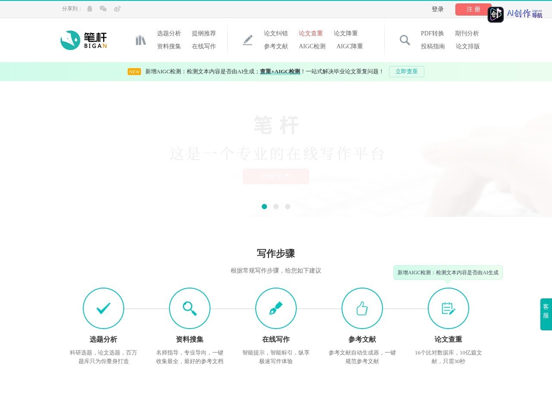Click the magnifier 资料搜集 step icon
This screenshot has height=414, width=552.
[190, 308]
